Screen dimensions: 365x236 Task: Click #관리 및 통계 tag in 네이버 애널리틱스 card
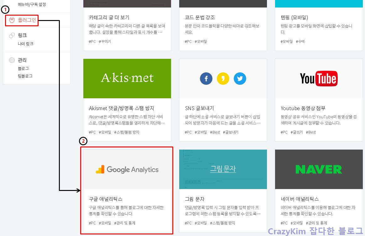316,223
